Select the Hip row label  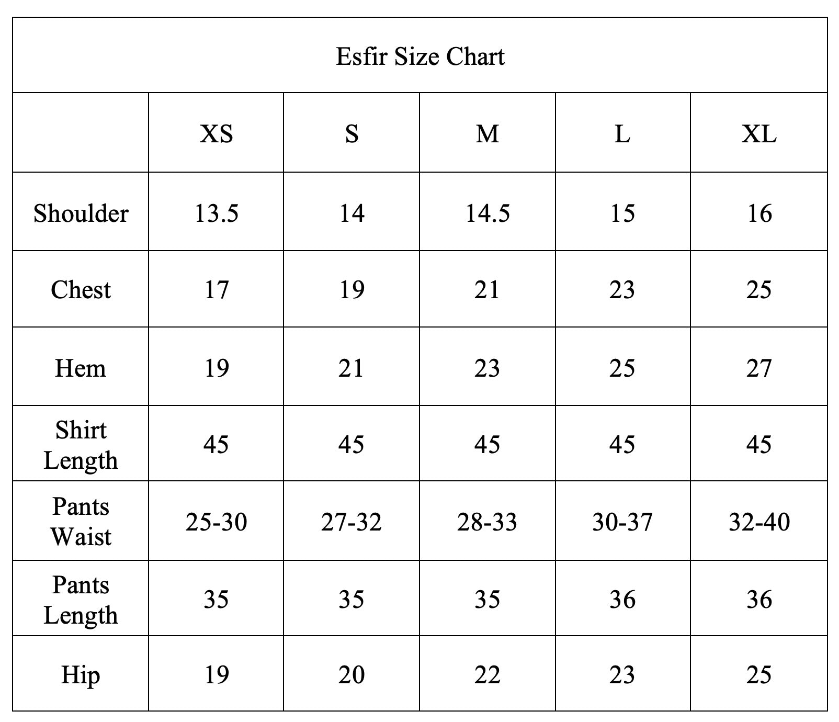pyautogui.click(x=81, y=674)
